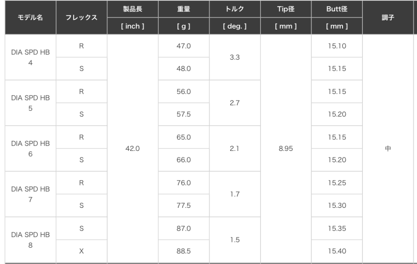Click the 中 kick point cell
The width and height of the screenshot is (417, 264).
388,148
